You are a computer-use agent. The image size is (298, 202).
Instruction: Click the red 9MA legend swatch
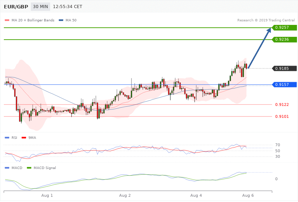(x=24, y=138)
